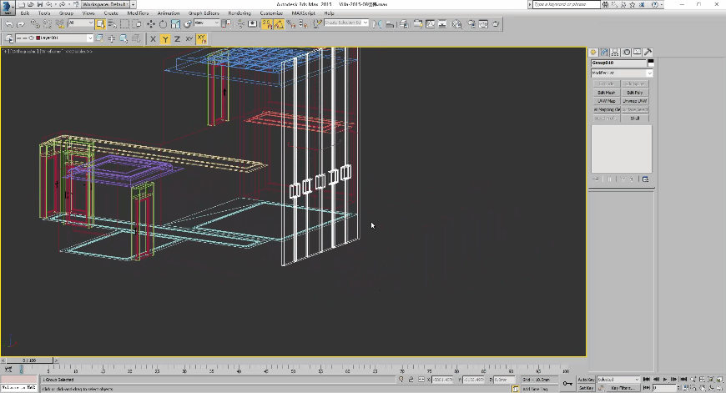Open the Rendering menu

239,14
